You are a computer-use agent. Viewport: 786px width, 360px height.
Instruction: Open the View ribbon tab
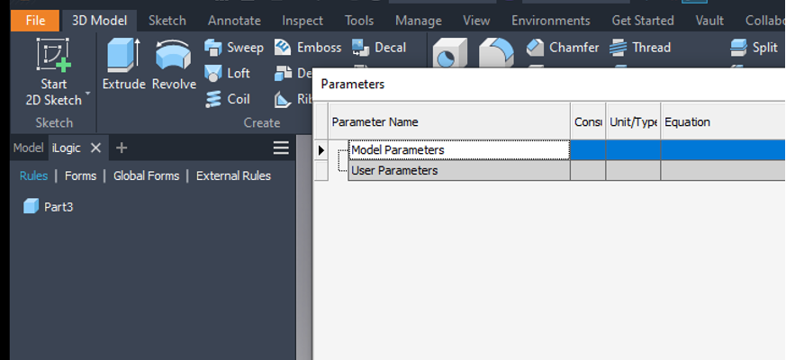click(476, 21)
